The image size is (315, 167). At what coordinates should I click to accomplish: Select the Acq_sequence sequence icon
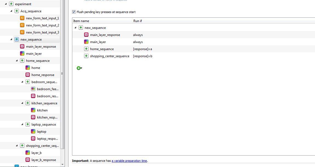tap(17, 11)
